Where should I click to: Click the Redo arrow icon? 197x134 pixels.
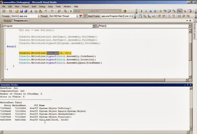pos(52,11)
